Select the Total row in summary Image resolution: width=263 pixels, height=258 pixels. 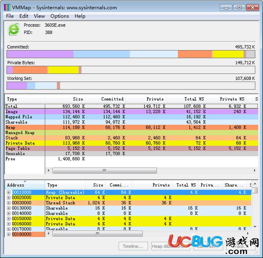(131, 106)
